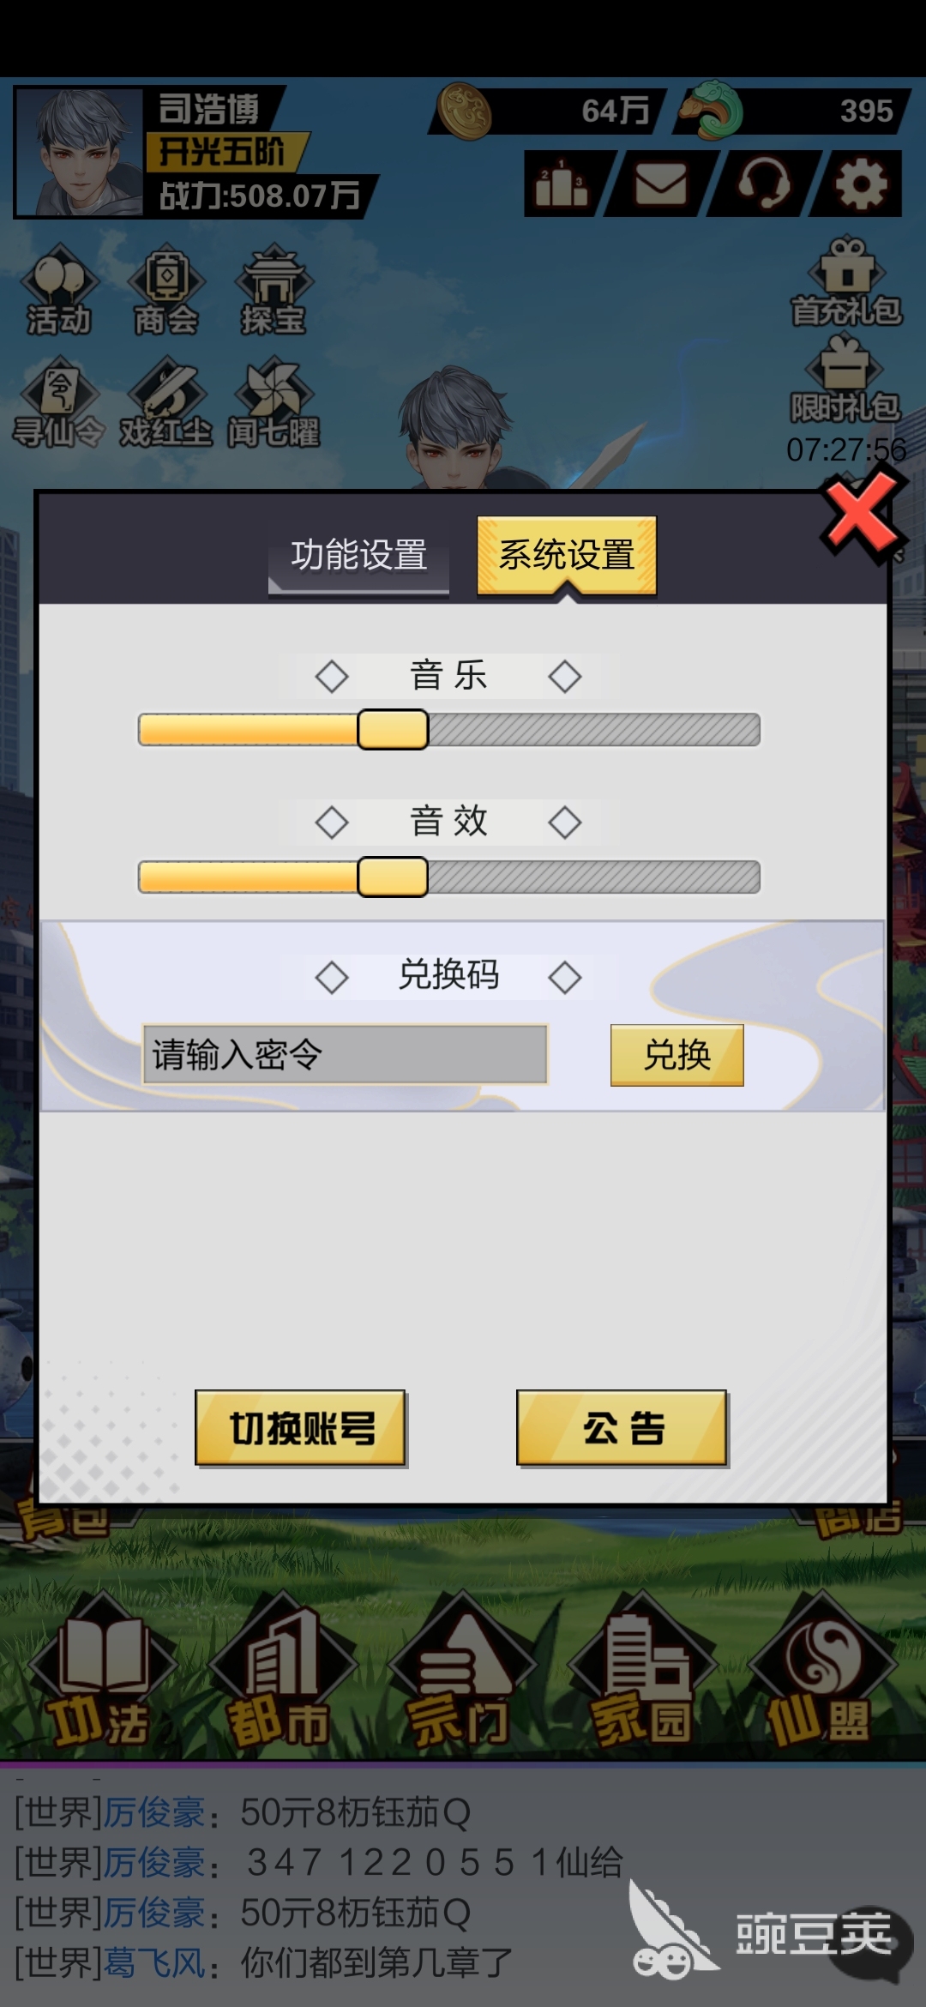Focus the 请输入密令 code field
The image size is (926, 2007).
pos(345,1055)
